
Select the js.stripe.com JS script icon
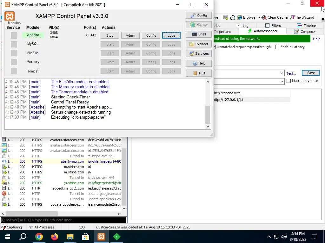(x=4, y=183)
